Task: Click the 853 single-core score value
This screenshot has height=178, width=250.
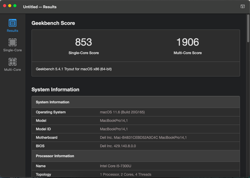Action: click(84, 42)
